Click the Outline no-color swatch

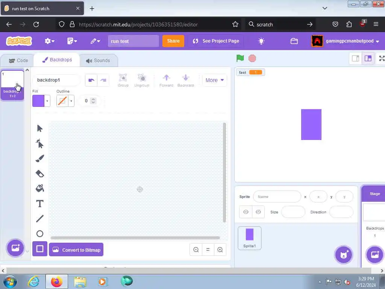pyautogui.click(x=62, y=101)
